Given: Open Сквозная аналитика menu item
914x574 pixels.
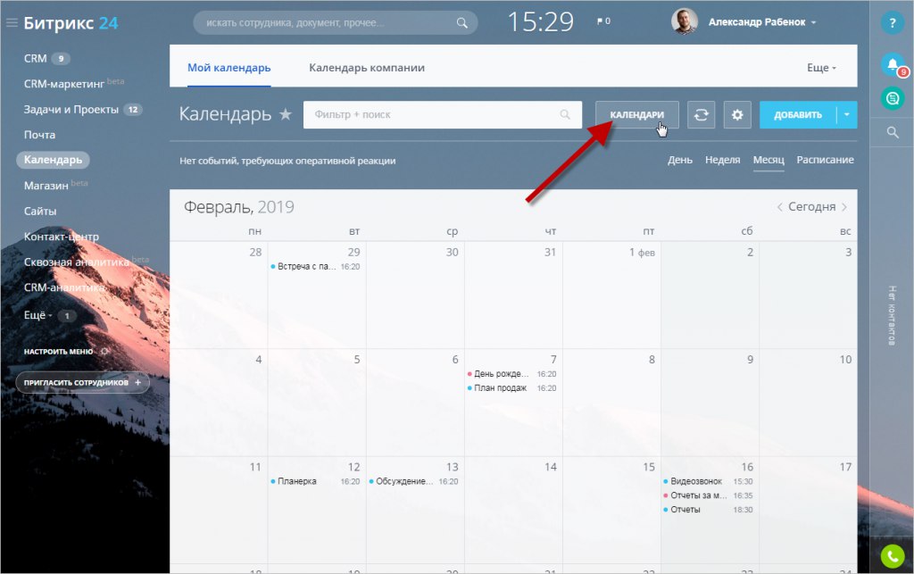Looking at the screenshot, I should (x=77, y=262).
